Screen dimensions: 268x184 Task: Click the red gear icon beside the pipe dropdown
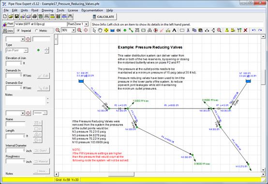coord(28,113)
